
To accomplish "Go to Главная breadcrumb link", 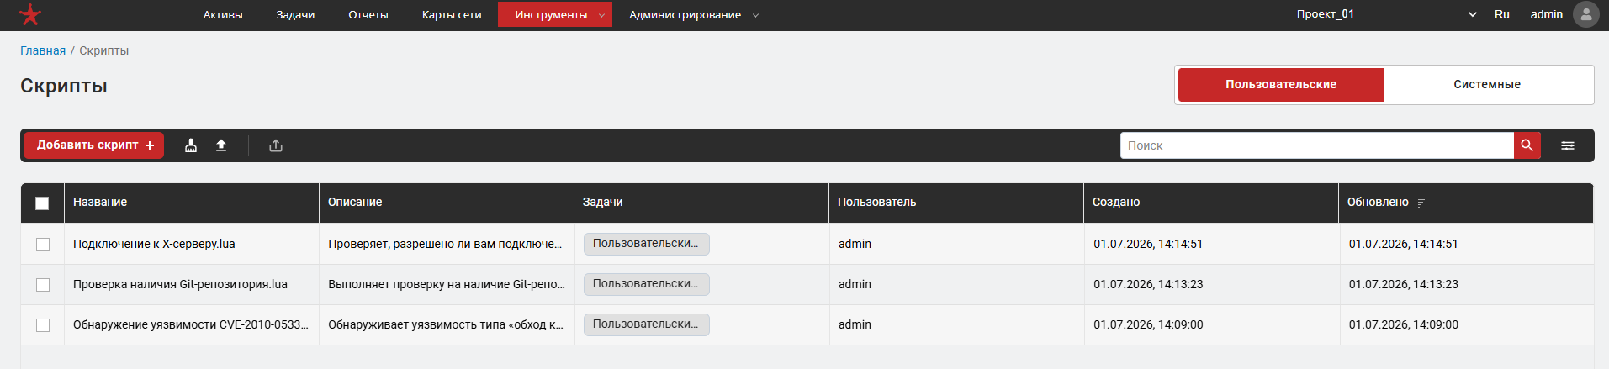I will pyautogui.click(x=43, y=50).
